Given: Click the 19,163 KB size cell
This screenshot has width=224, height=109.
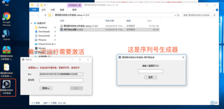Looking at the screenshot, I should (x=154, y=26).
